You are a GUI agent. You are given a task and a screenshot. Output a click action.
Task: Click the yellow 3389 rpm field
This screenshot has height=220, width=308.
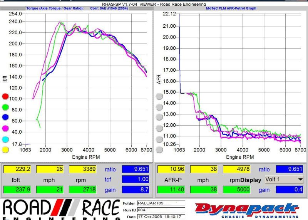click(x=82, y=169)
